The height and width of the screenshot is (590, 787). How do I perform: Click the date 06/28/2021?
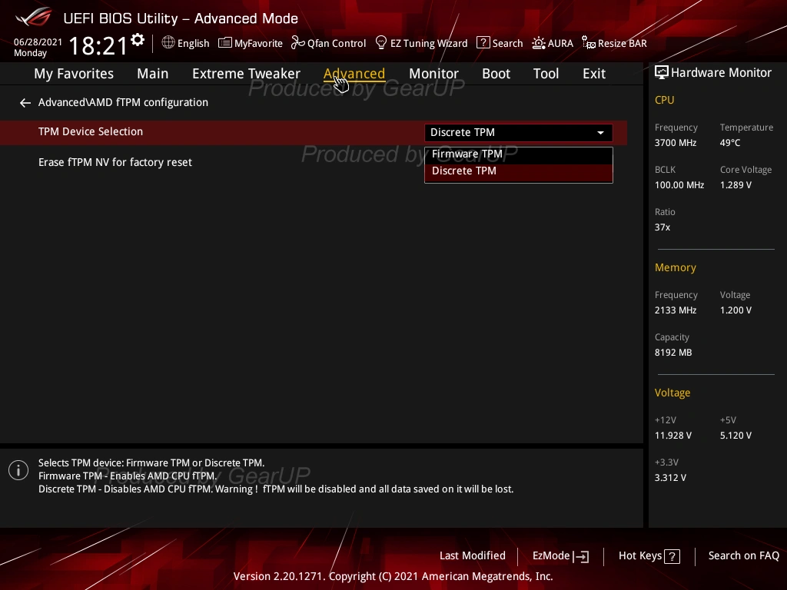coord(38,42)
